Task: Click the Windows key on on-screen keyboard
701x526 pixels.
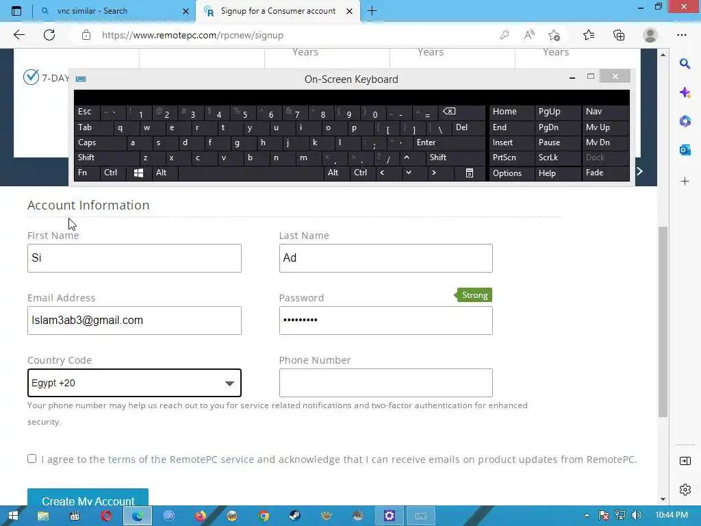Action: click(x=138, y=173)
